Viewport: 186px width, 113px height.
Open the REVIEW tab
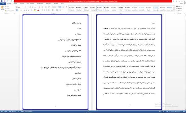pos(56,4)
